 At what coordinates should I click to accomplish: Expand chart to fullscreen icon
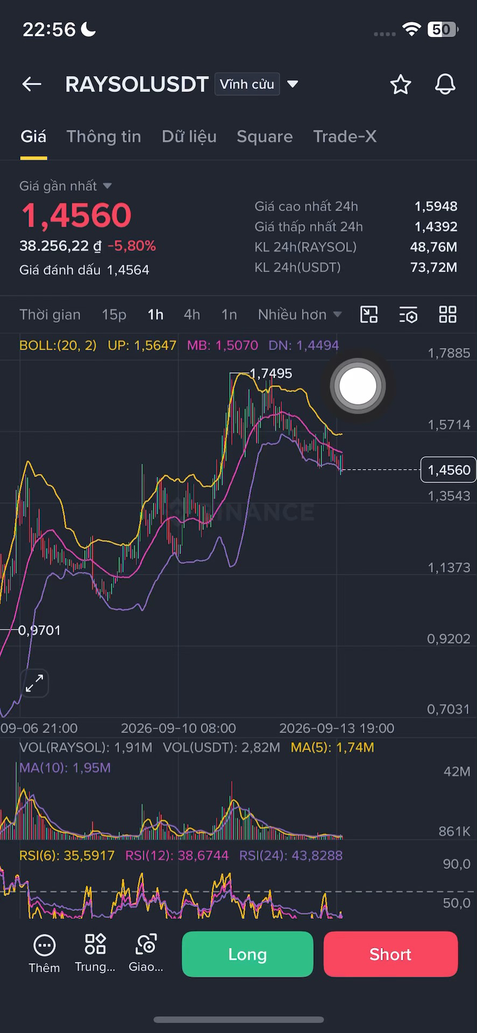tap(34, 683)
